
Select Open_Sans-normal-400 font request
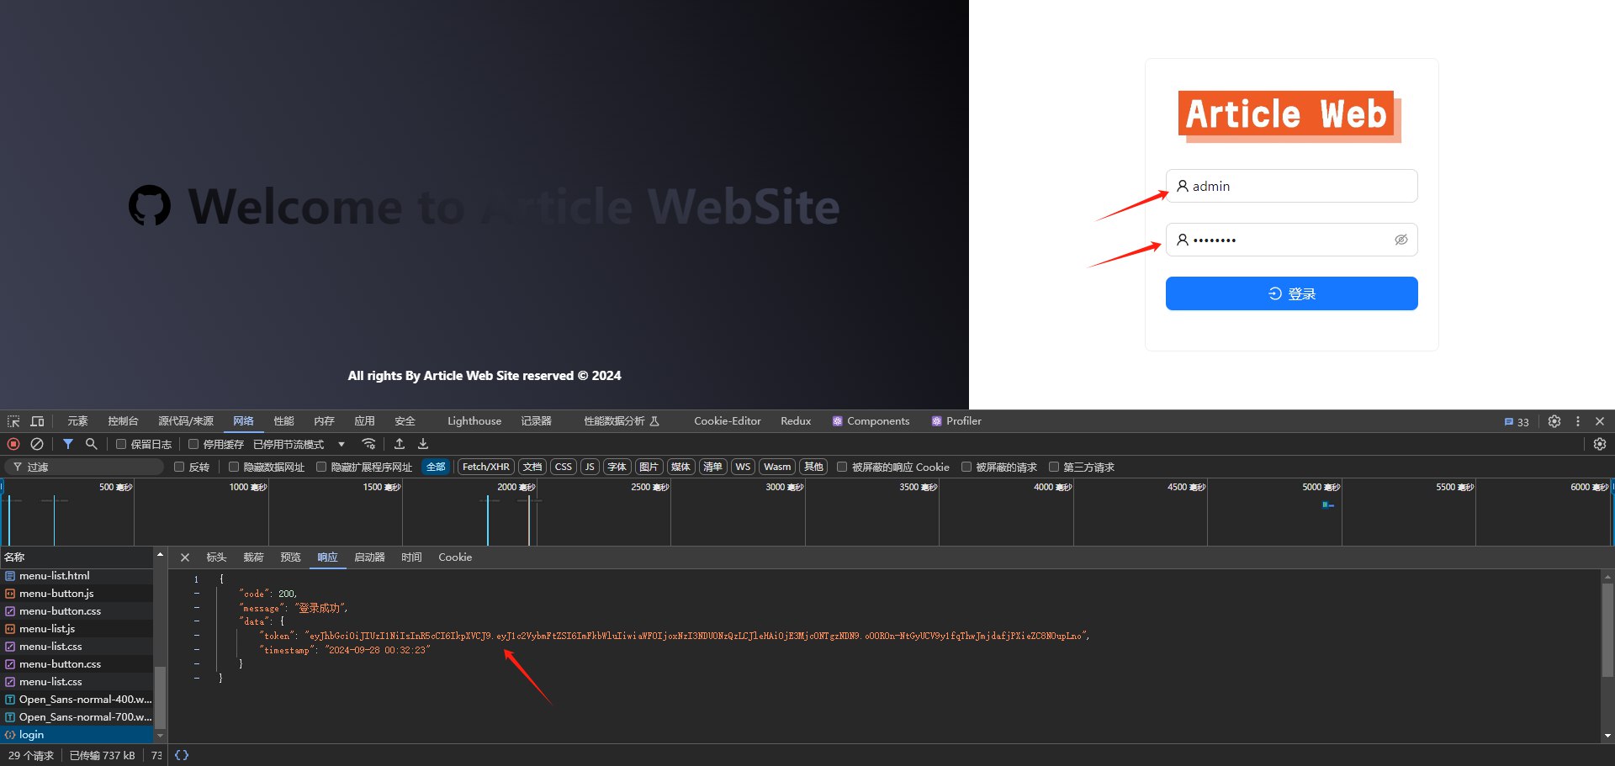pyautogui.click(x=77, y=700)
